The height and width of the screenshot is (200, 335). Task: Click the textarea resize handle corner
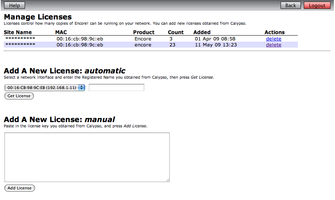coord(168,180)
